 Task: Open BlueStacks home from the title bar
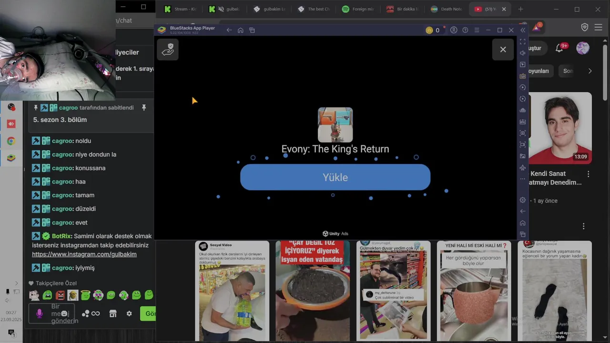point(241,30)
